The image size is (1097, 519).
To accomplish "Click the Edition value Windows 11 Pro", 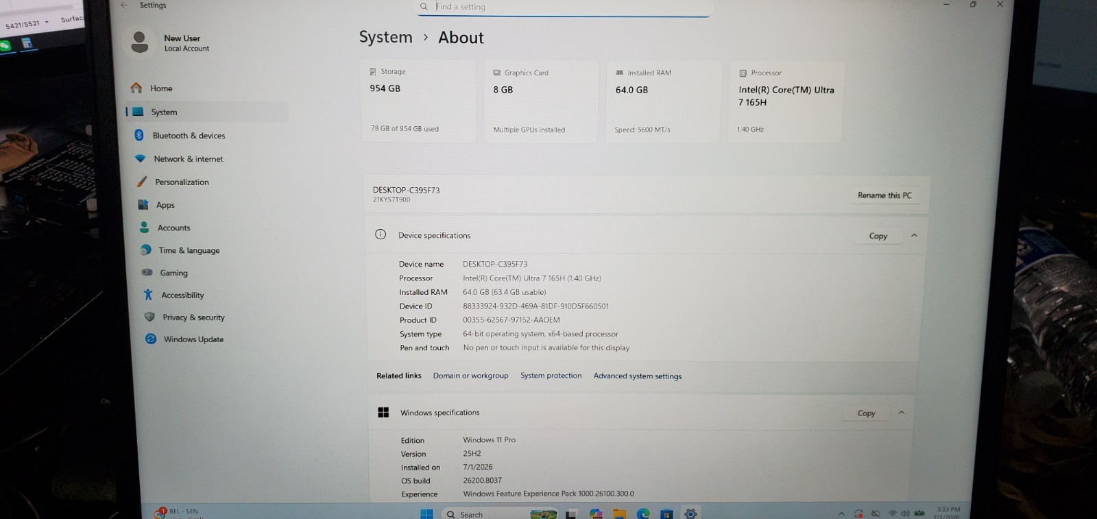I will click(x=489, y=439).
